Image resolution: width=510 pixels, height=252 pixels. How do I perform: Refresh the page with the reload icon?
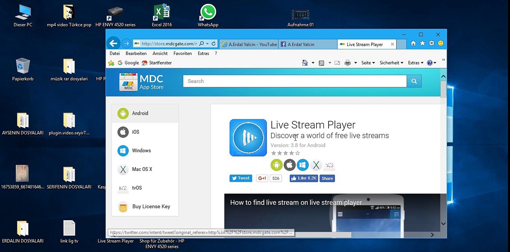point(213,44)
